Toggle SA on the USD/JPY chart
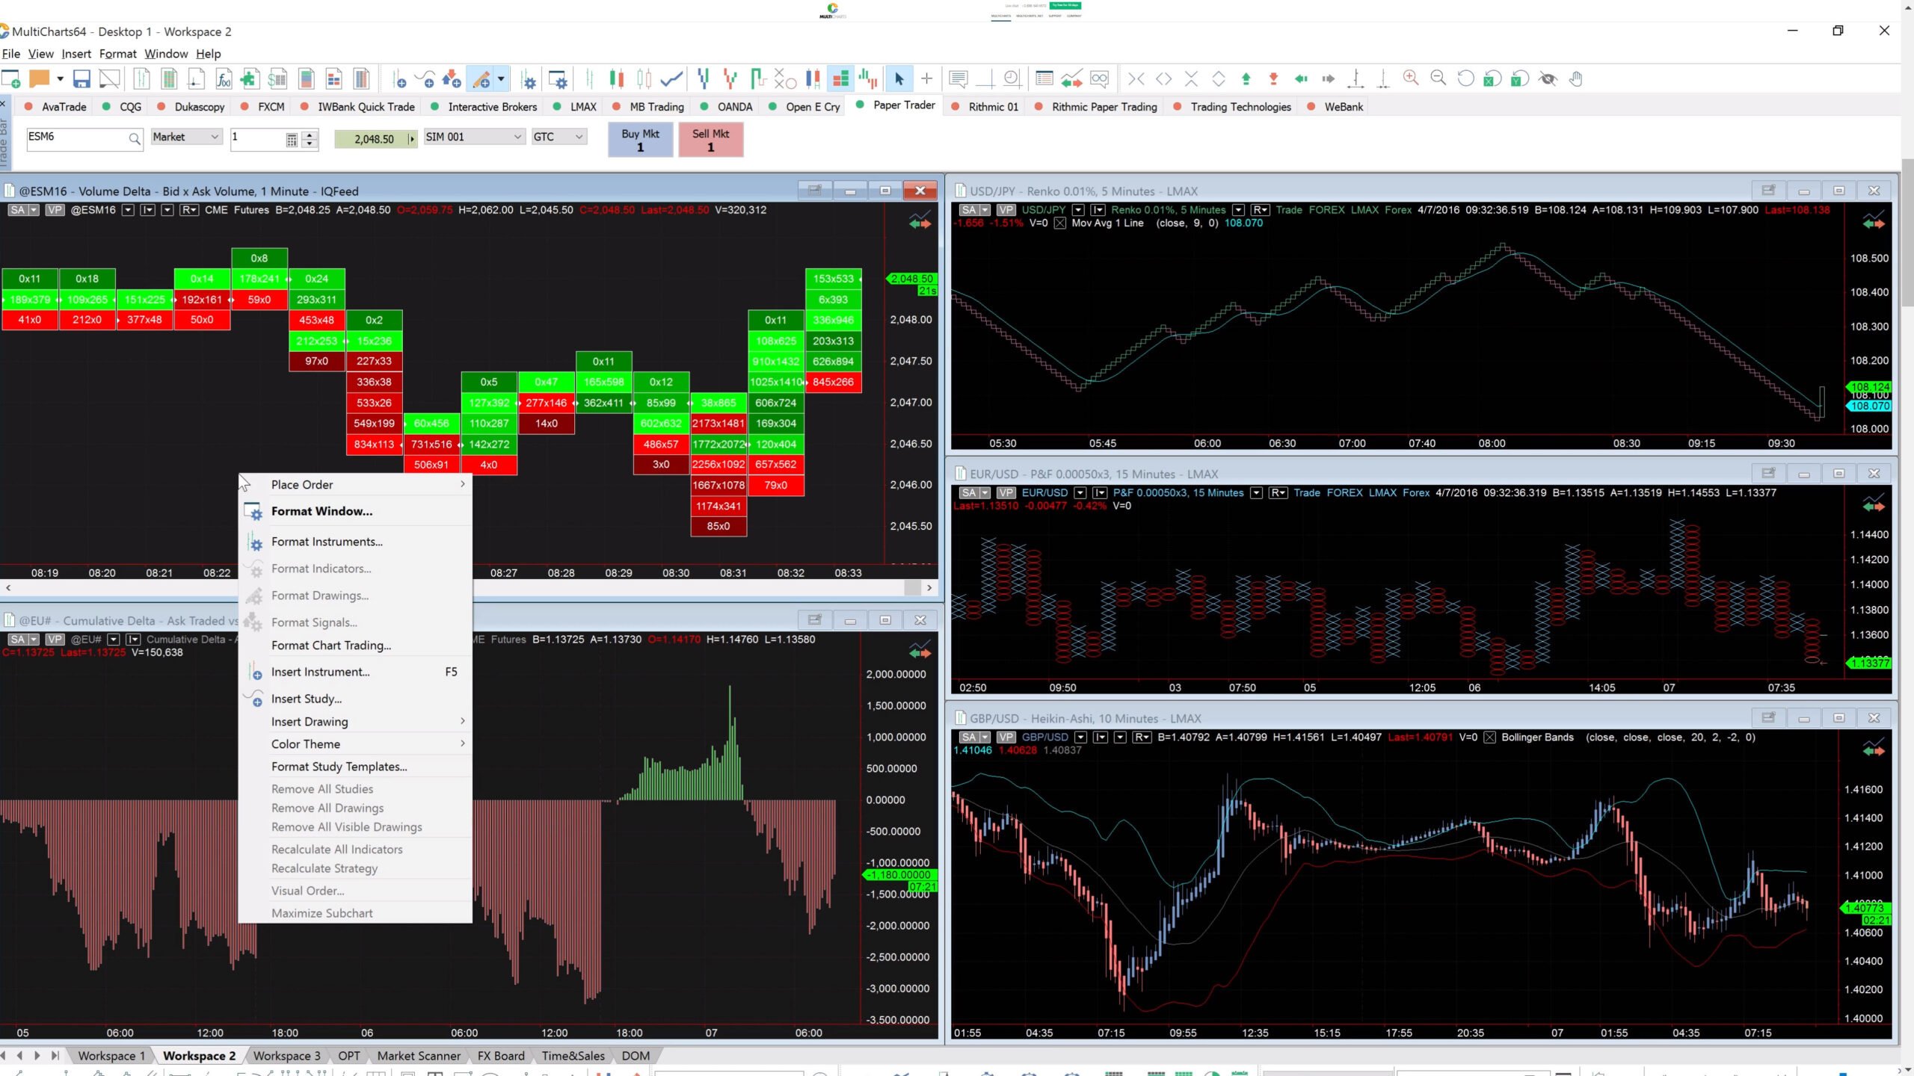Viewport: 1914px width, 1076px height. click(x=969, y=210)
